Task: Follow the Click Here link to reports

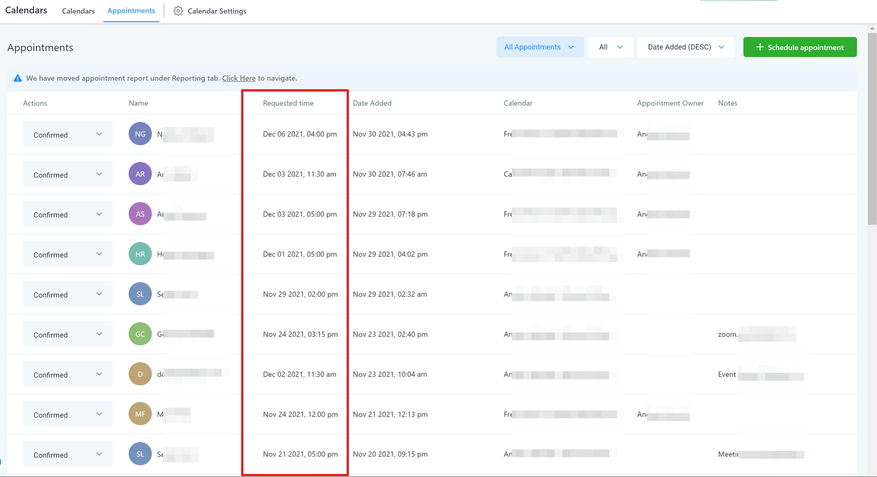Action: click(x=238, y=78)
